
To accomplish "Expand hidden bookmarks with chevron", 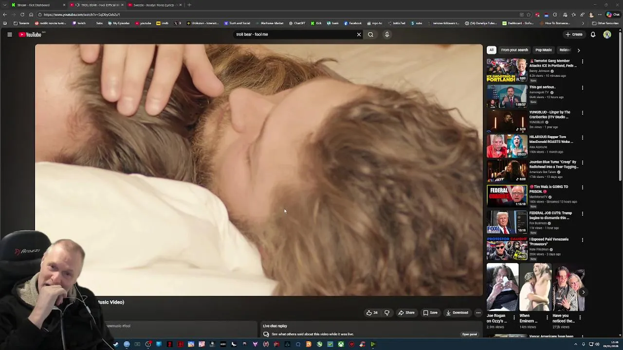I will point(583,23).
